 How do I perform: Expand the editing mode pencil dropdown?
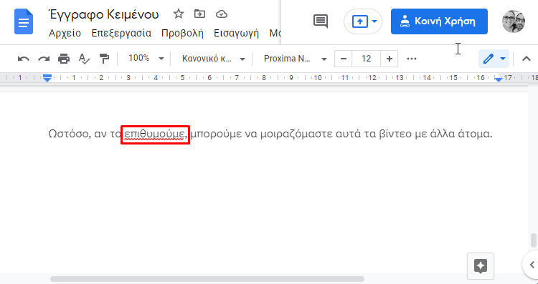click(x=494, y=59)
